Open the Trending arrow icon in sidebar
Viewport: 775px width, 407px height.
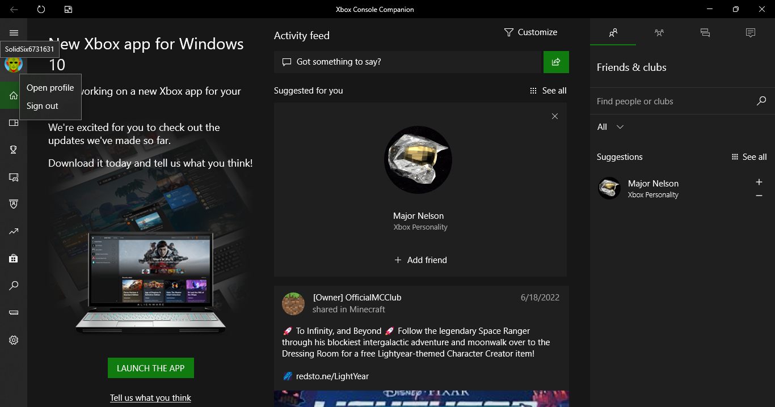coord(14,231)
